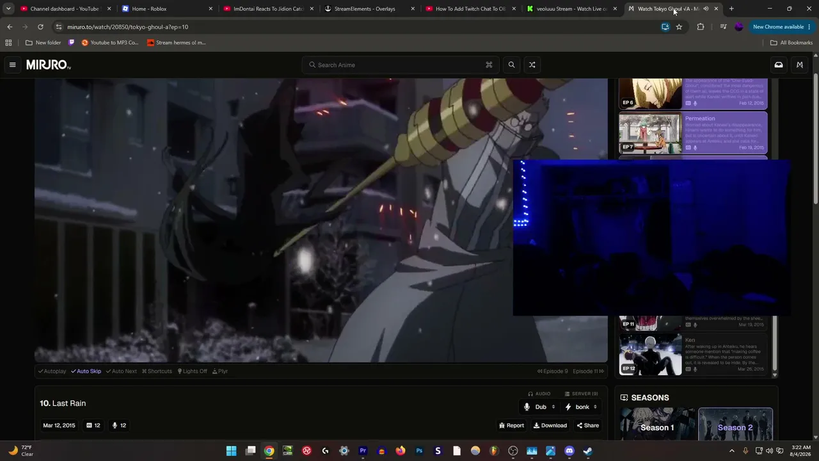The width and height of the screenshot is (819, 461).
Task: Open the New folder bookmark
Action: point(44,43)
